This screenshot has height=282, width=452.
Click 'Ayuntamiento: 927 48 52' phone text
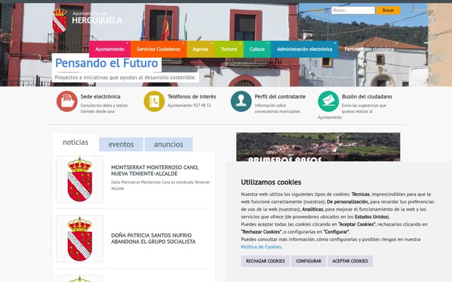click(x=189, y=105)
